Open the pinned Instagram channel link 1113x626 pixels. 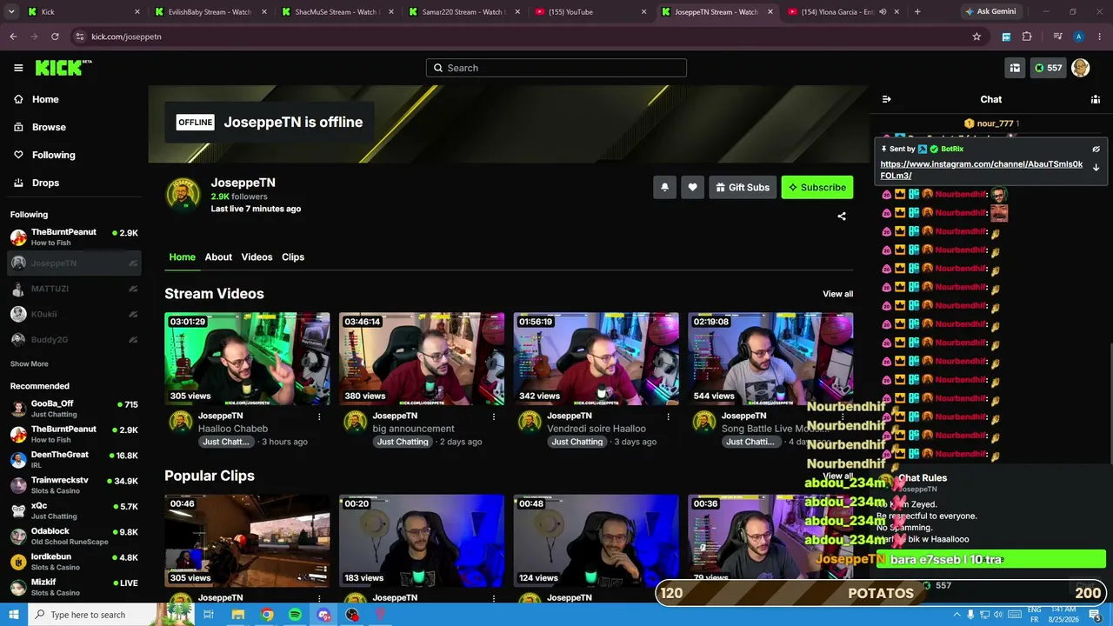[982, 170]
